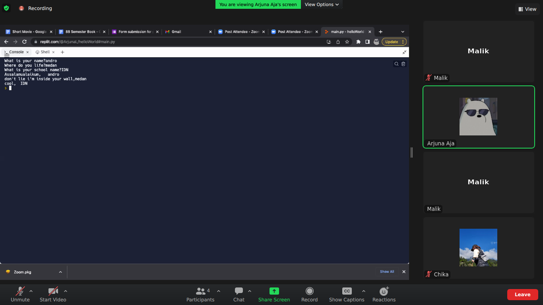The height and width of the screenshot is (305, 543).
Task: Show All downloads in the download bar
Action: click(386, 272)
